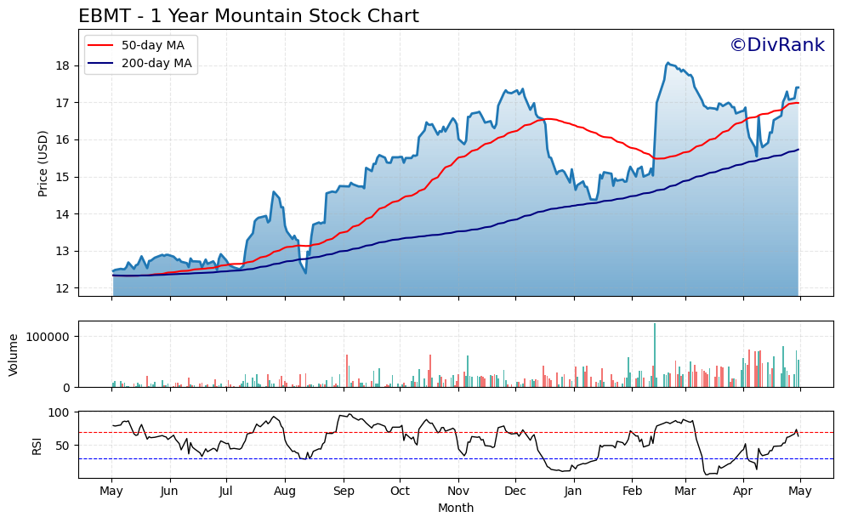This screenshot has width=841, height=523.
Task: Click the 'Jul' month label
Action: point(226,491)
